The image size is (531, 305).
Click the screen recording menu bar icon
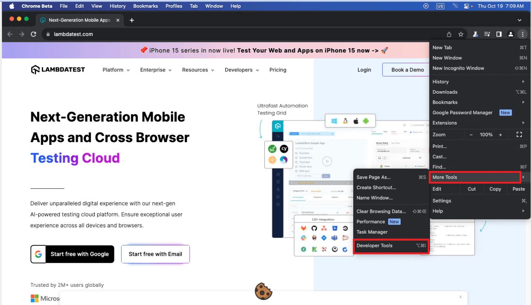pos(426,6)
